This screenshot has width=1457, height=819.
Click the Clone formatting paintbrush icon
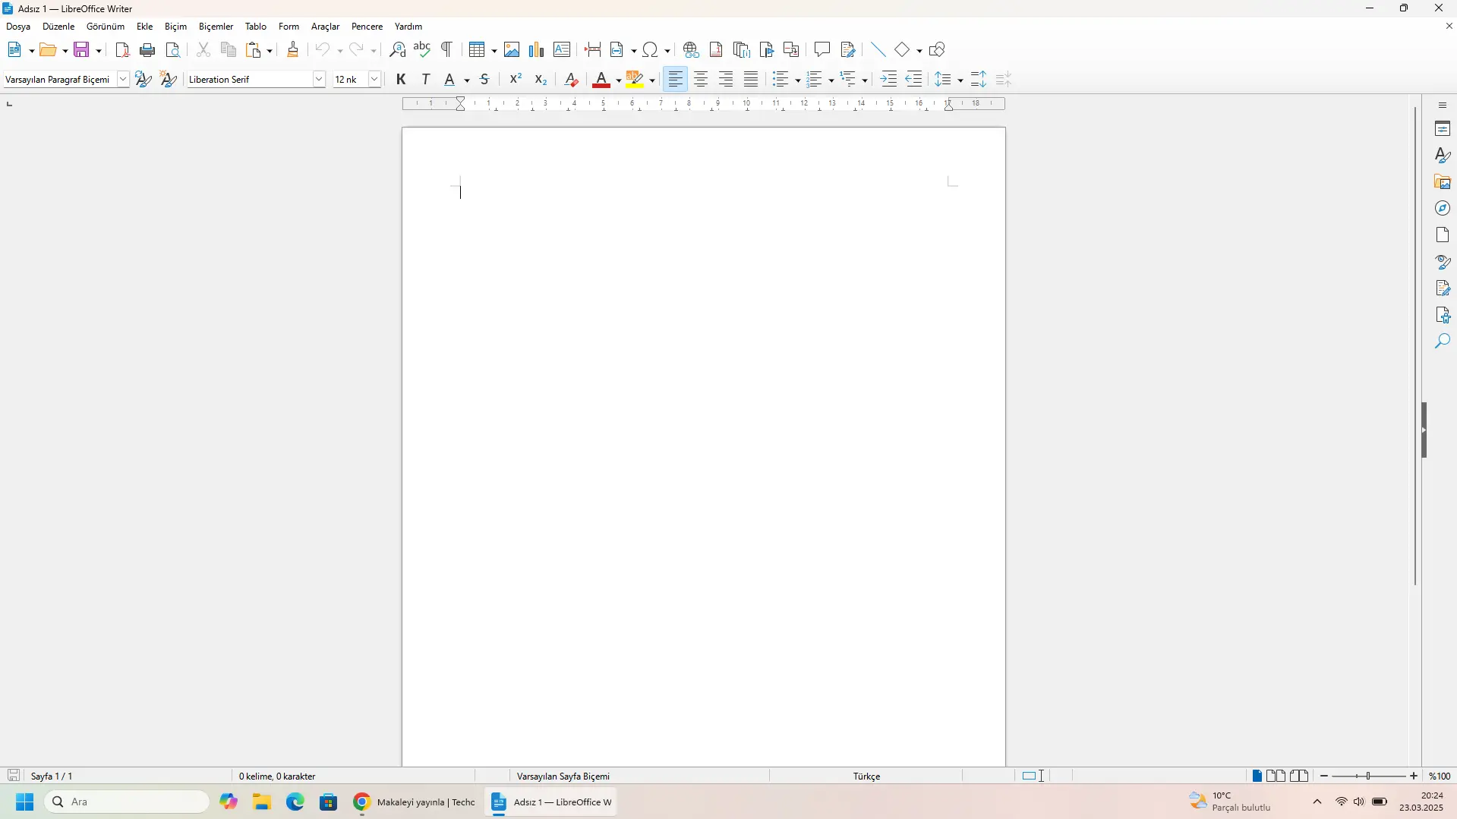(x=293, y=50)
